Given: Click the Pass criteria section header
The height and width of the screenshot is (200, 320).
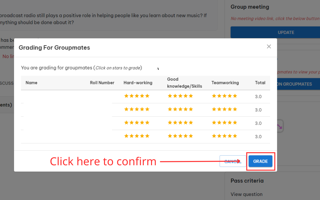Looking at the screenshot, I should coord(247,180).
